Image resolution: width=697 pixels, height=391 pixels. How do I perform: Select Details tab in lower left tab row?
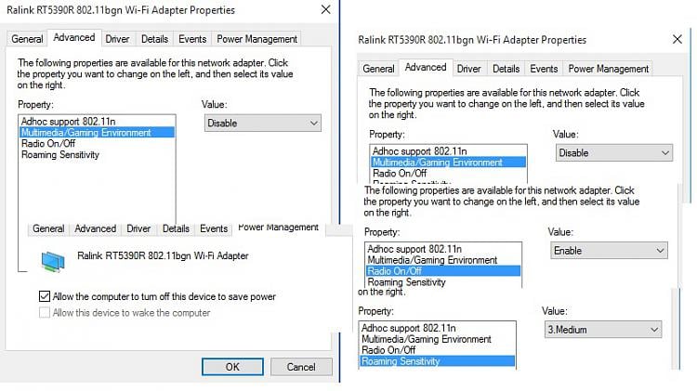176,228
